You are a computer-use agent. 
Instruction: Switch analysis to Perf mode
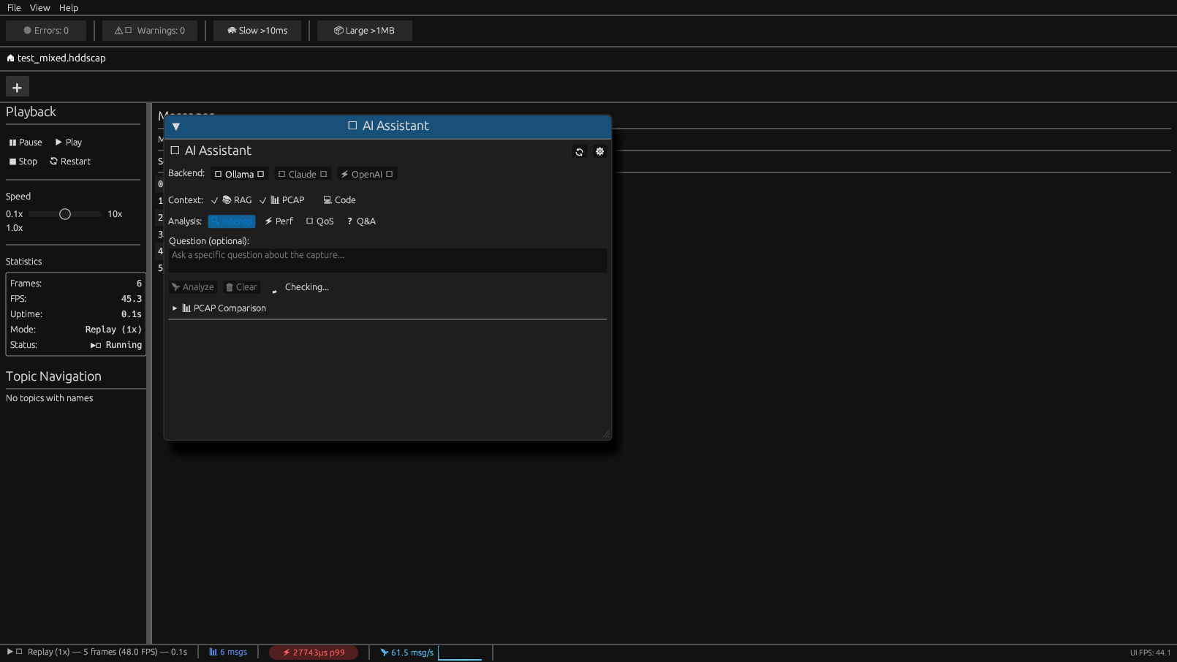pos(279,221)
